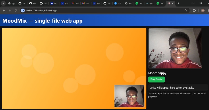Viewport: 209px width, 110px height.
Task: Click the small webcam overlay in visualizer
Action: coord(129,96)
